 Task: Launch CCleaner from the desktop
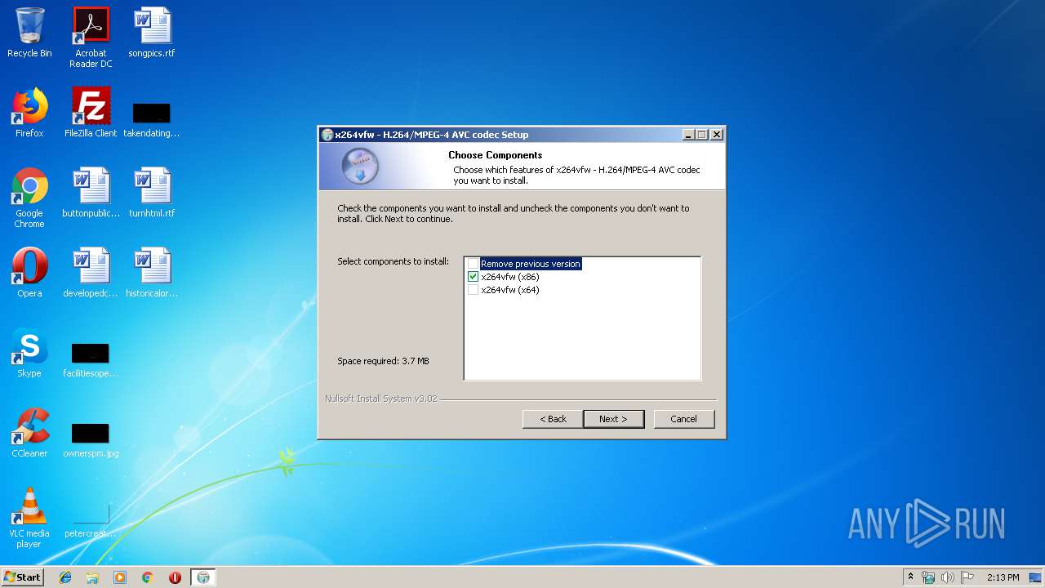(x=29, y=433)
